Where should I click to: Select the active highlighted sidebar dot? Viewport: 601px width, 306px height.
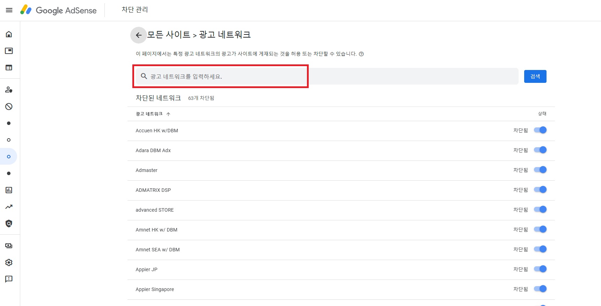coord(9,157)
